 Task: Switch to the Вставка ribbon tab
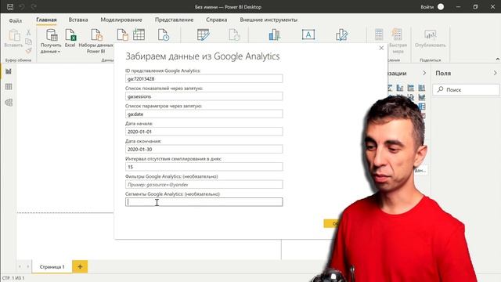point(78,20)
